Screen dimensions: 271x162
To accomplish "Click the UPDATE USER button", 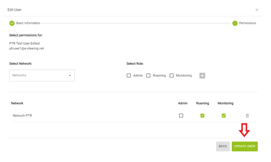I will click(245, 146).
